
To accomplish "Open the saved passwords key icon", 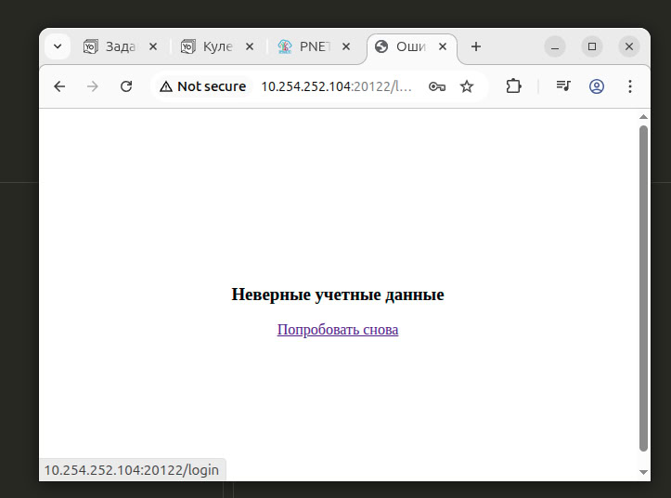I will pos(436,86).
